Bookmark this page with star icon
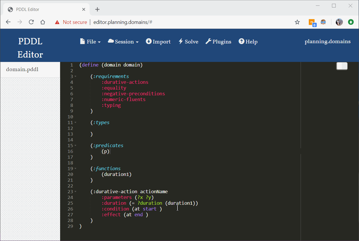Viewport: 359px width, 241px height. tap(297, 22)
